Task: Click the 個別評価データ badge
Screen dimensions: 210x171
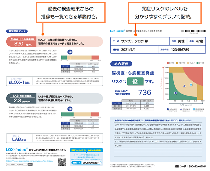Action: (17, 31)
